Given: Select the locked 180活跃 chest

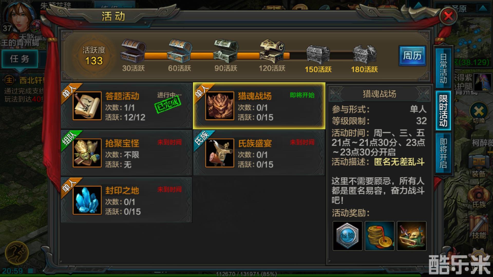Looking at the screenshot, I should (364, 55).
